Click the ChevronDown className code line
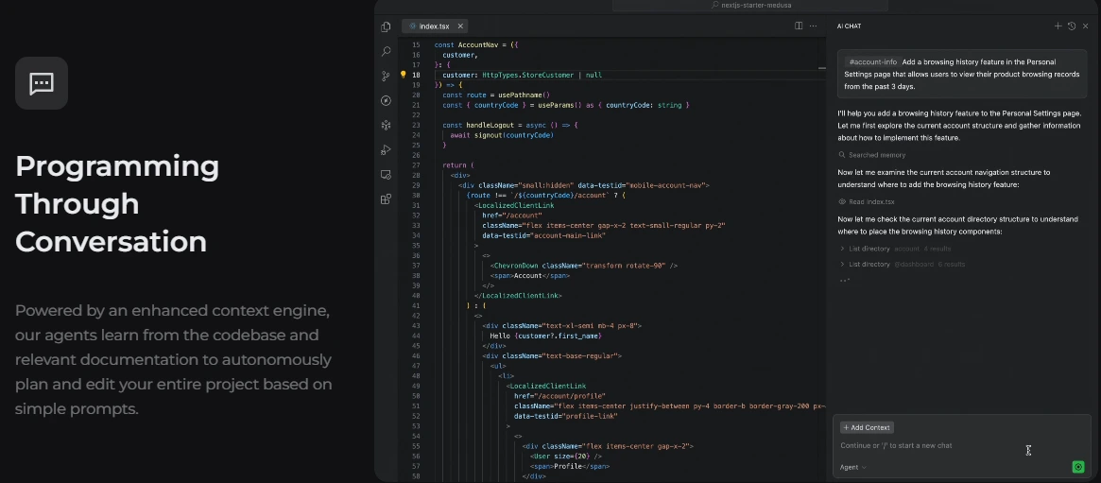 pyautogui.click(x=583, y=266)
